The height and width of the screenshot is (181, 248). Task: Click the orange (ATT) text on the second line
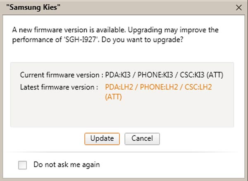click(x=114, y=97)
